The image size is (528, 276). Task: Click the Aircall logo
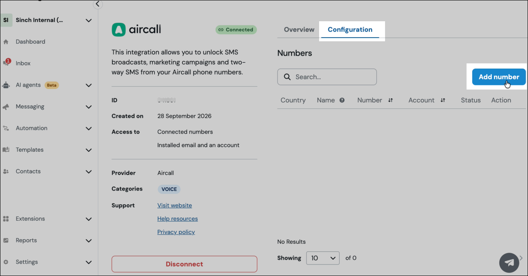136,29
